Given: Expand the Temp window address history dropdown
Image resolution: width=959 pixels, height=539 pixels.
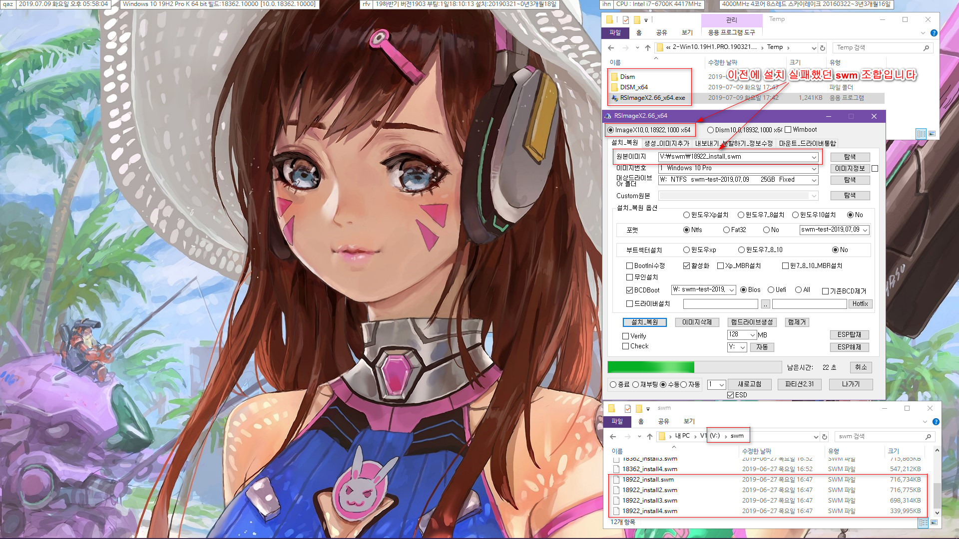Looking at the screenshot, I should click(814, 48).
